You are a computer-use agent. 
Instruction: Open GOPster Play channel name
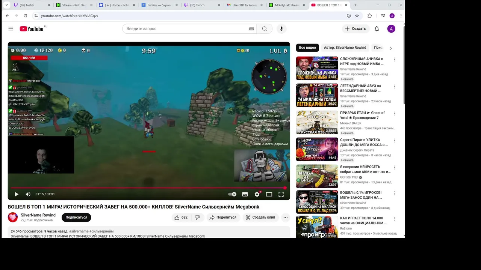tap(349, 177)
